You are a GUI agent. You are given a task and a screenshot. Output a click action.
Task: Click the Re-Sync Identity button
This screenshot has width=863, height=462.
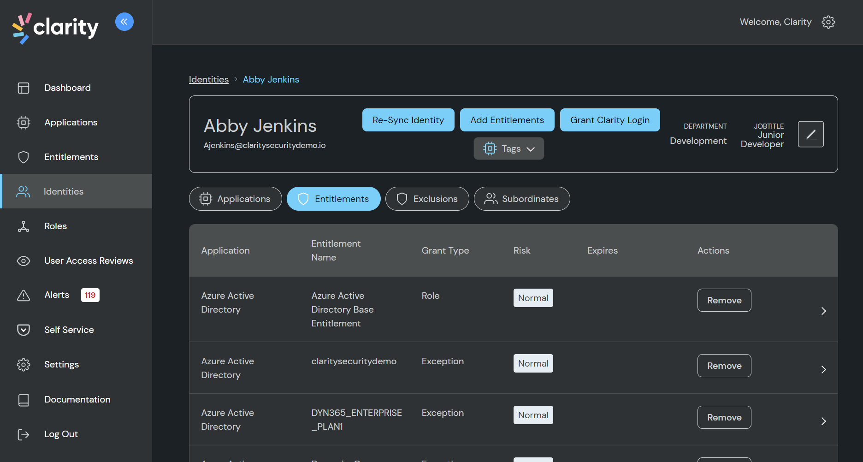click(x=408, y=120)
